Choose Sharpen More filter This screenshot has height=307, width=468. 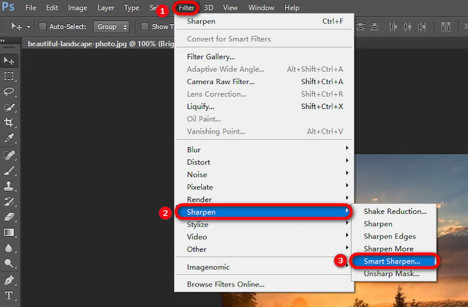click(393, 249)
